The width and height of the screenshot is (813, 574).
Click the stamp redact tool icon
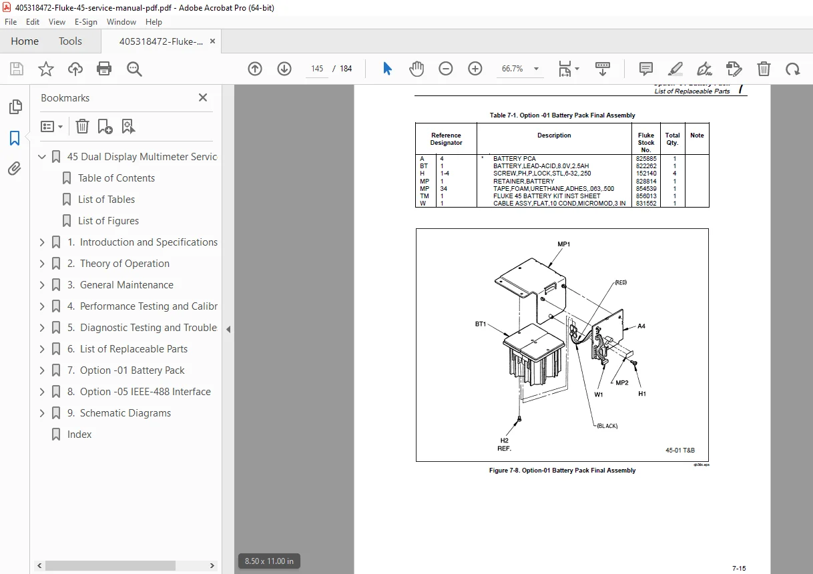[x=734, y=69]
